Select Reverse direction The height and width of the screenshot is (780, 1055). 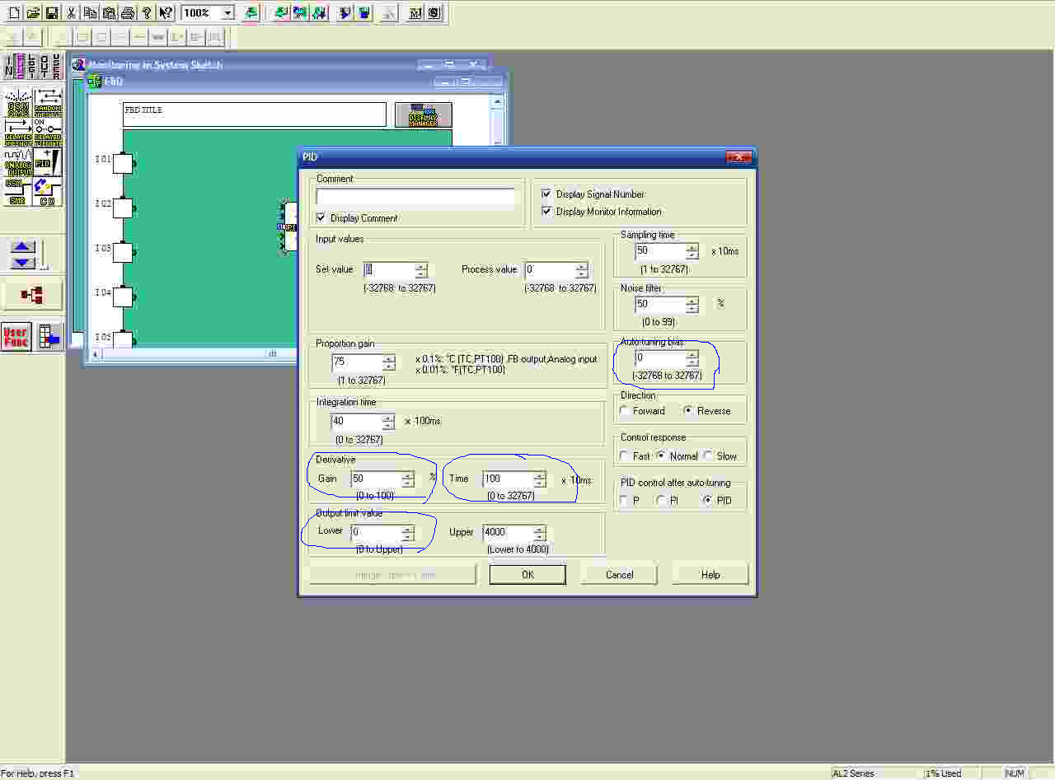coord(688,411)
